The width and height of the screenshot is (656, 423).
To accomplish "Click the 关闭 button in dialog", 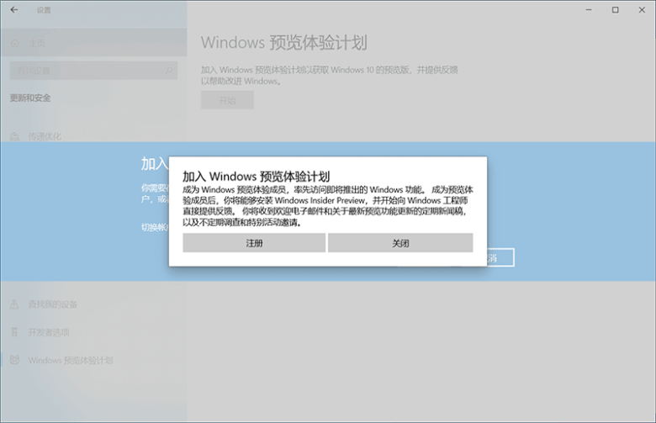I will pyautogui.click(x=400, y=243).
